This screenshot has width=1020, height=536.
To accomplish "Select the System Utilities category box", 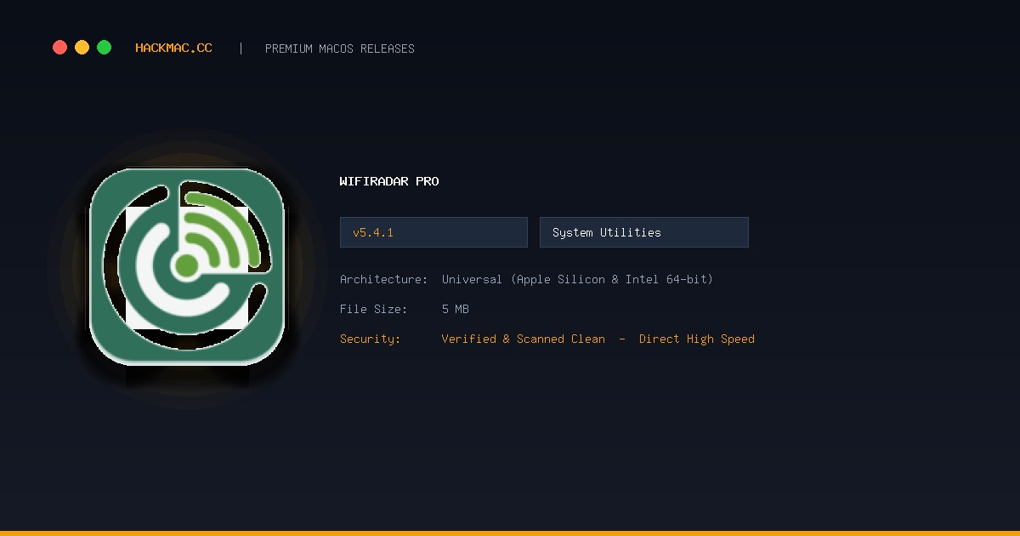I will tap(644, 232).
